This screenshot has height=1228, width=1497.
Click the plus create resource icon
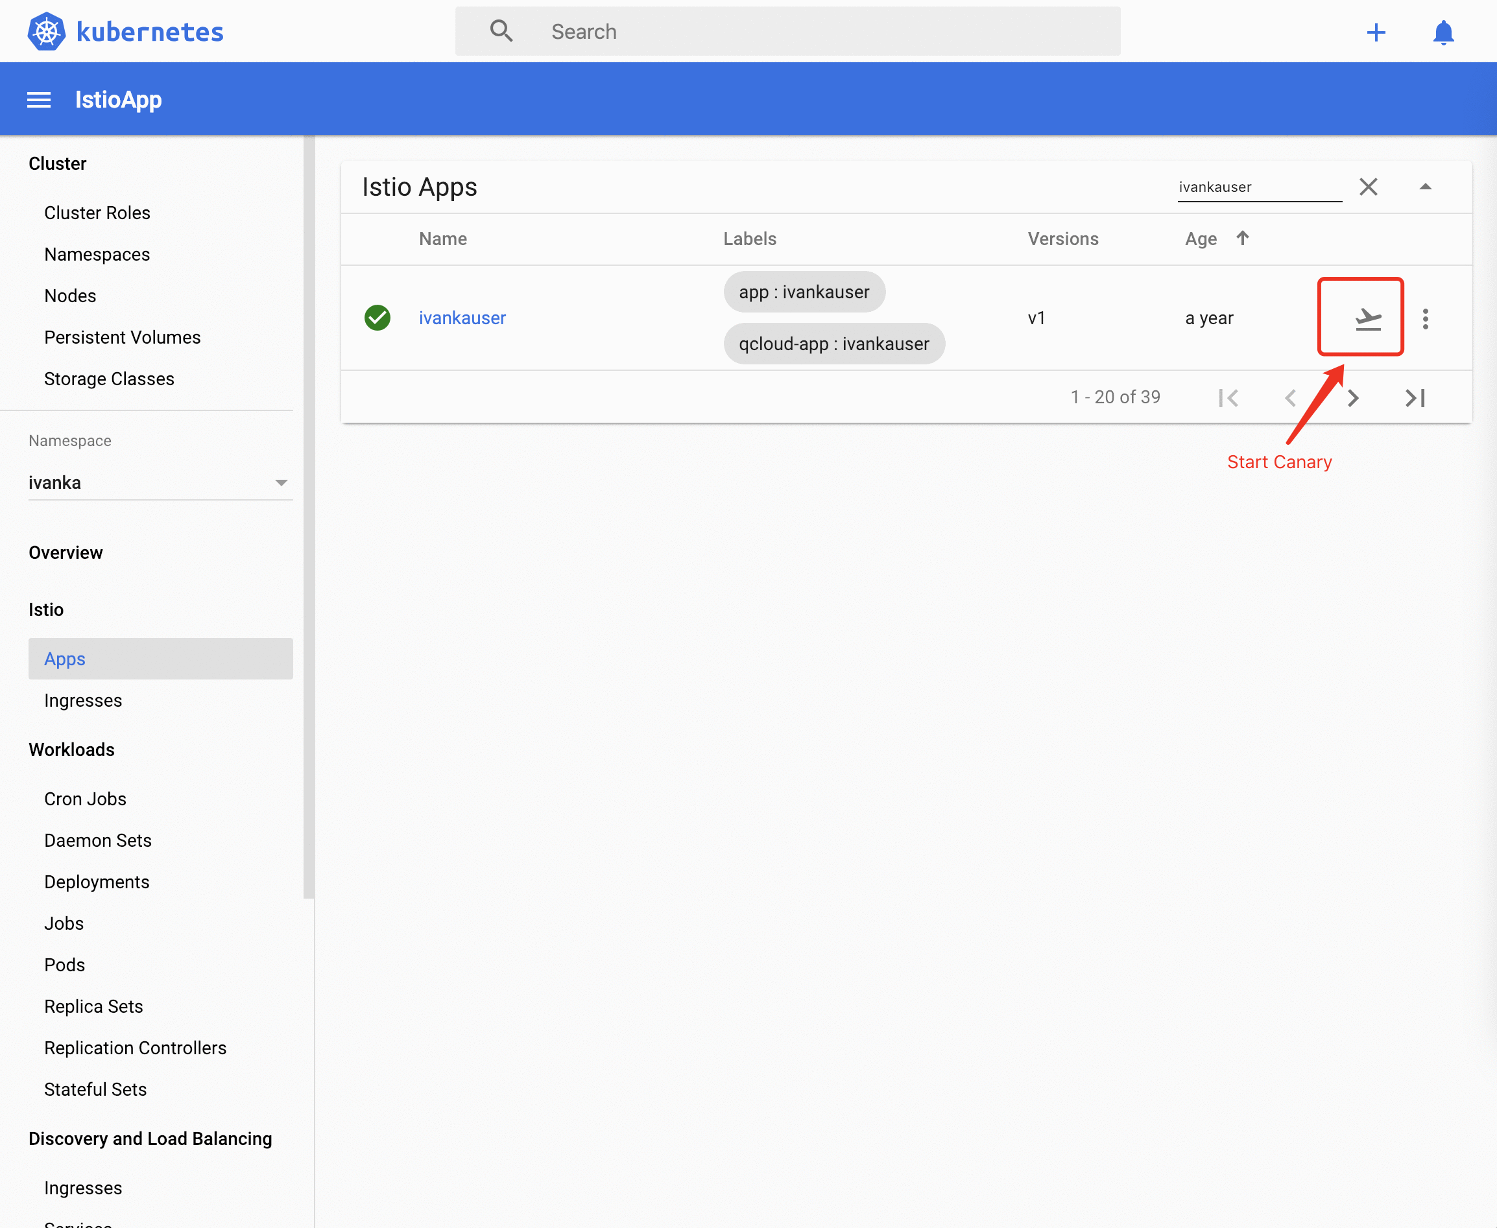(1375, 32)
